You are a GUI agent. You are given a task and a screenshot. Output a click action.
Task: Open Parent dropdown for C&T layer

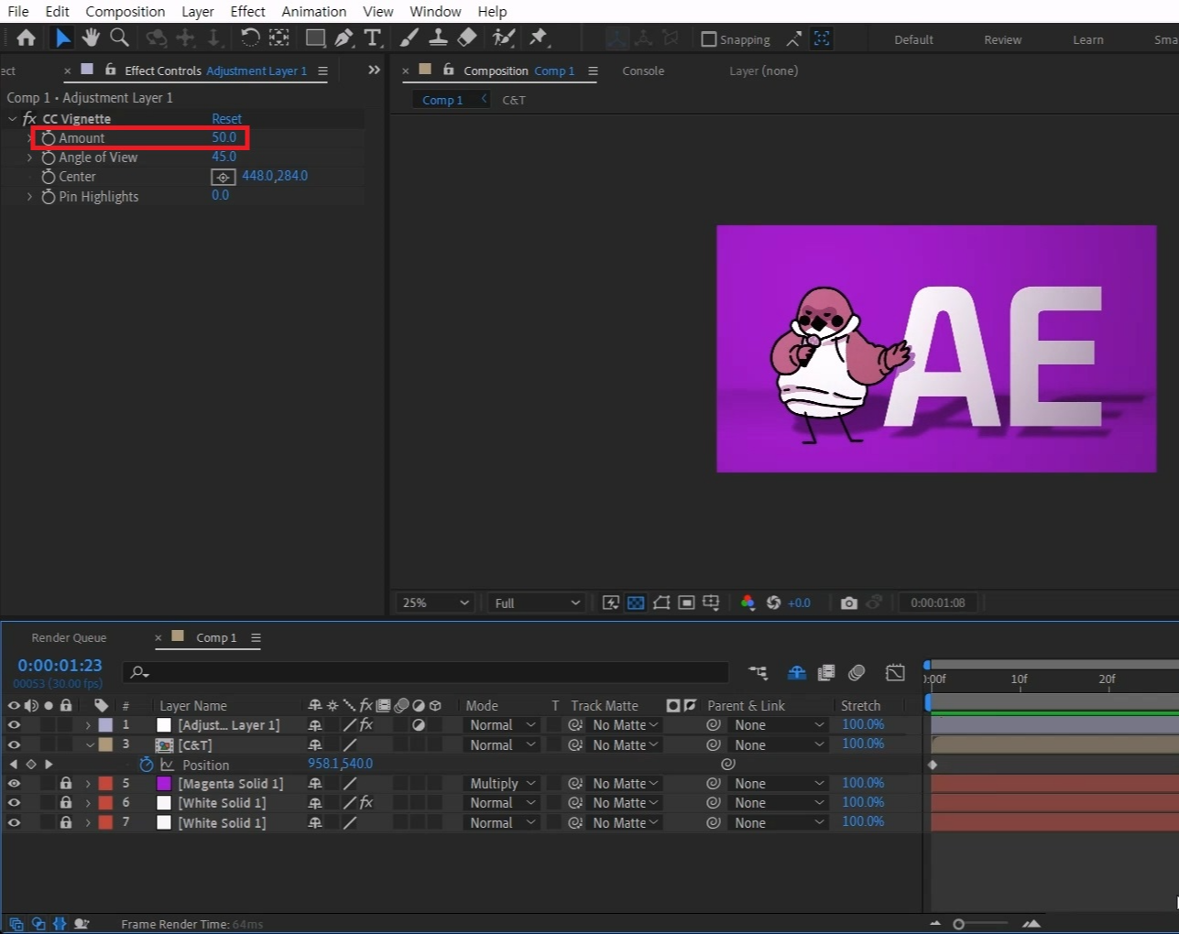pos(779,744)
